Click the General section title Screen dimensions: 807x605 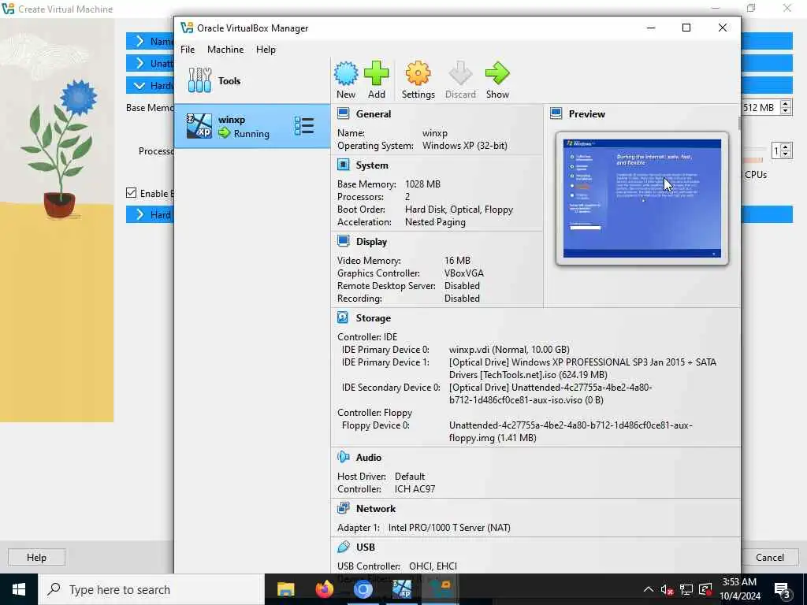point(373,113)
